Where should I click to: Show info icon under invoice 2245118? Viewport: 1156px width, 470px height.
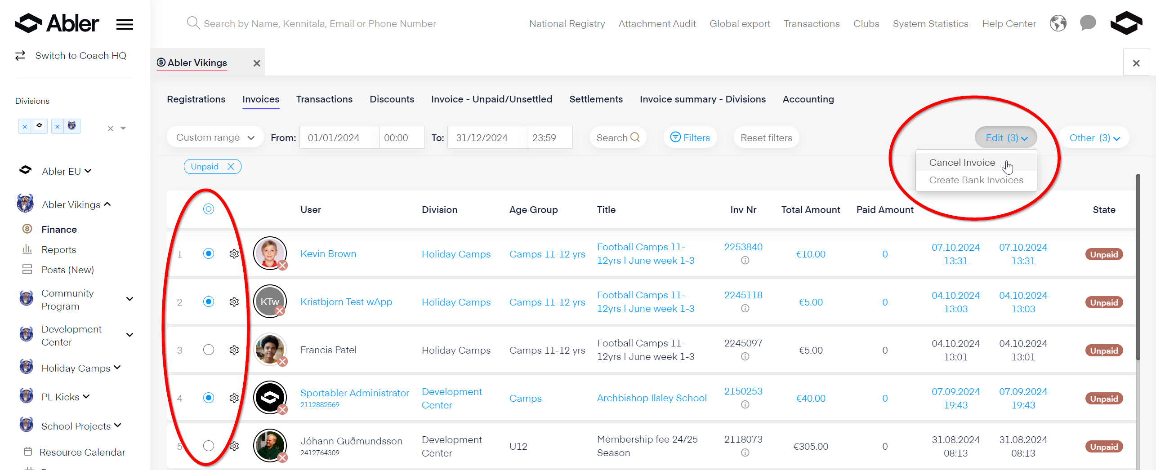pyautogui.click(x=745, y=309)
